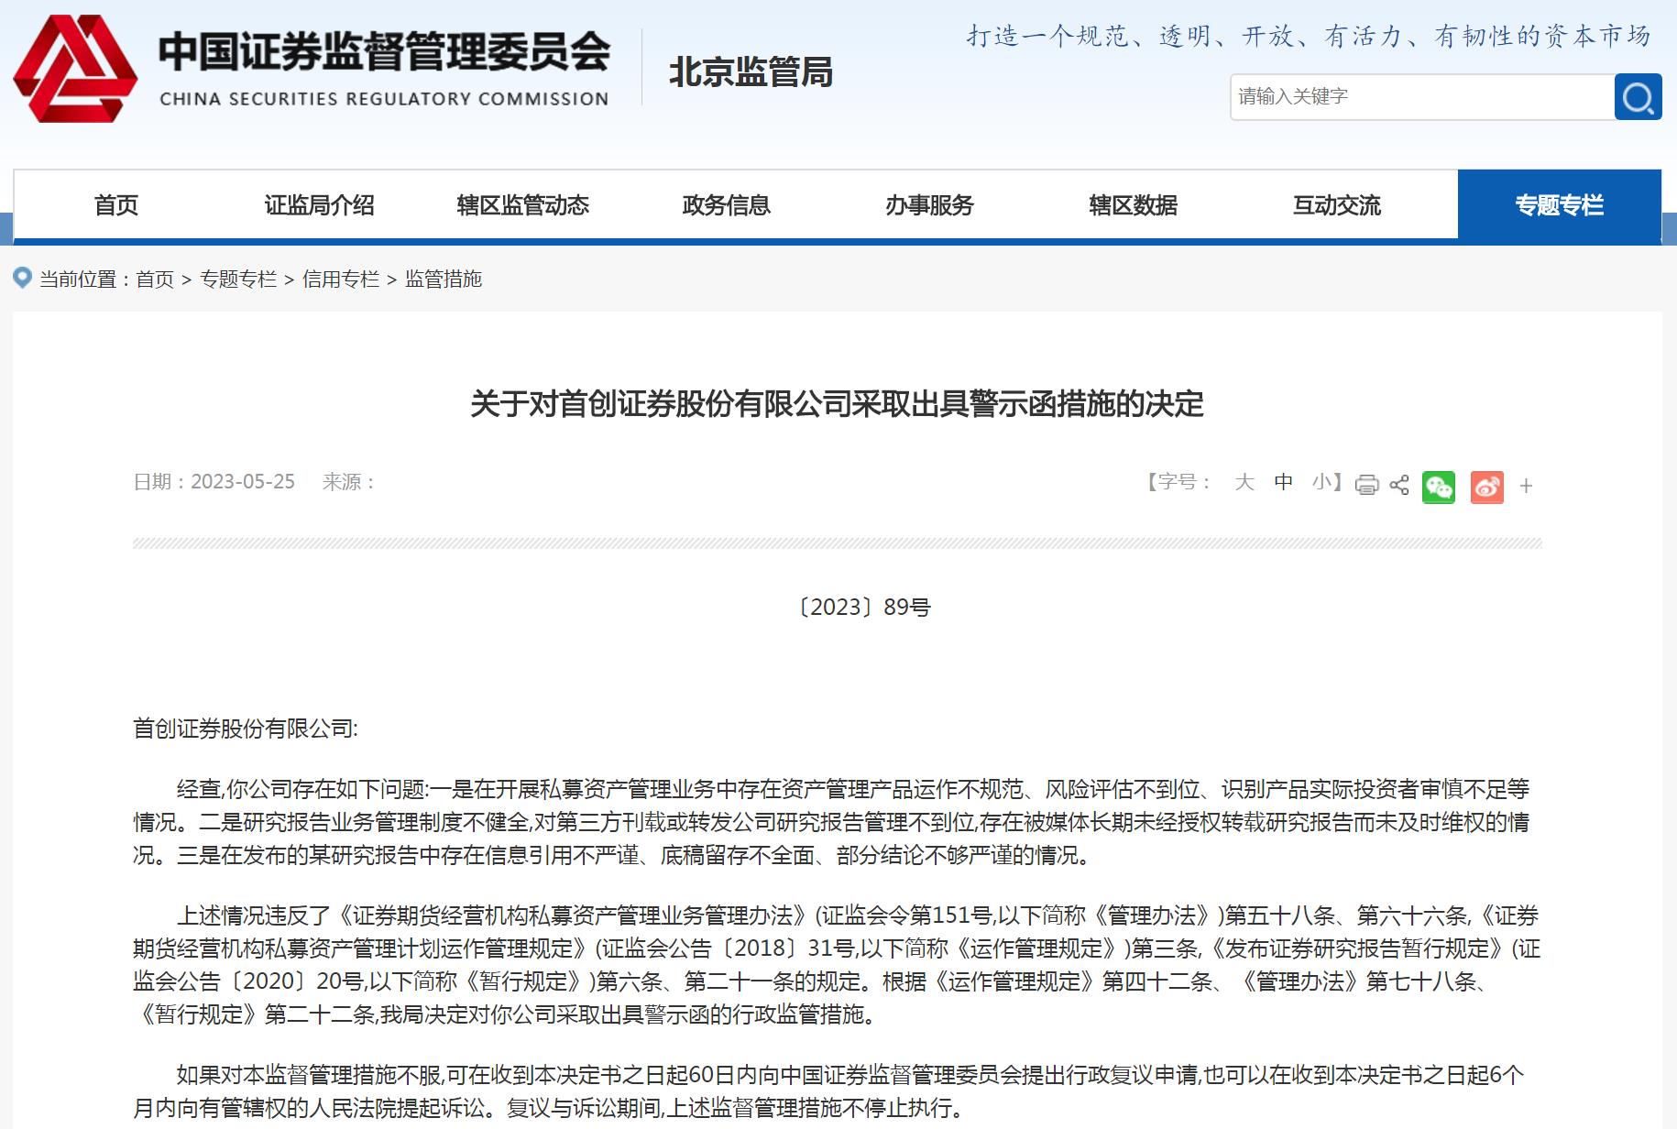Click 信用专栏 in the breadcrumb
Viewport: 1677px width, 1129px height.
point(341,279)
